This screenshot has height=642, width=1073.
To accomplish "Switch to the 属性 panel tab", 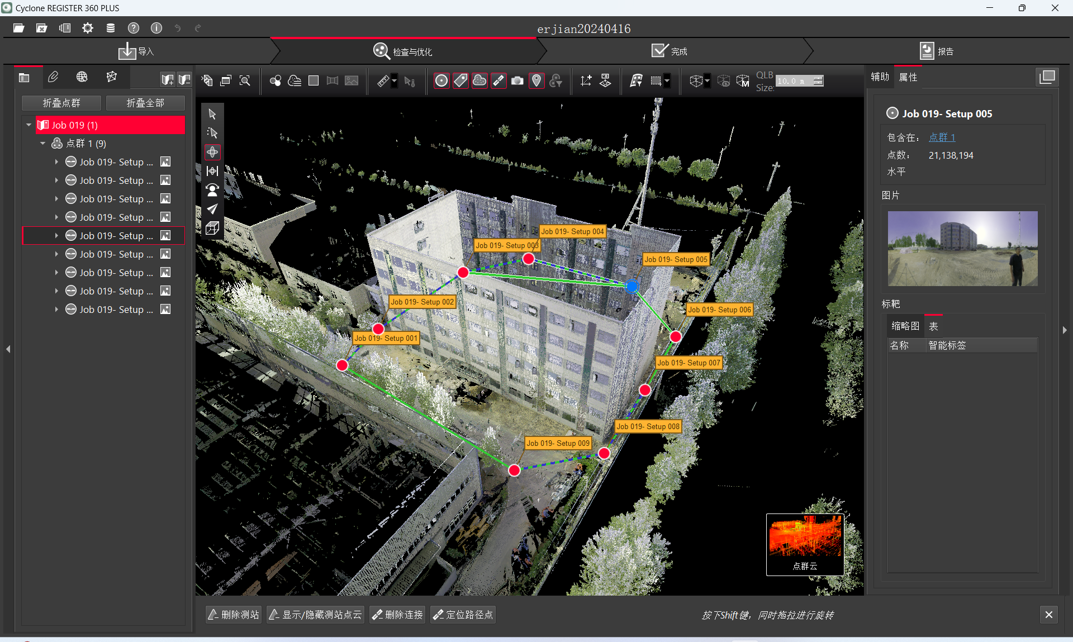I will [x=908, y=77].
